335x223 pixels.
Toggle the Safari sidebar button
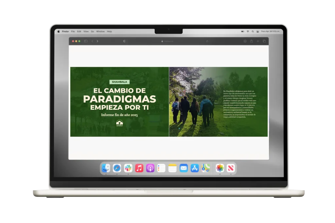86,41
